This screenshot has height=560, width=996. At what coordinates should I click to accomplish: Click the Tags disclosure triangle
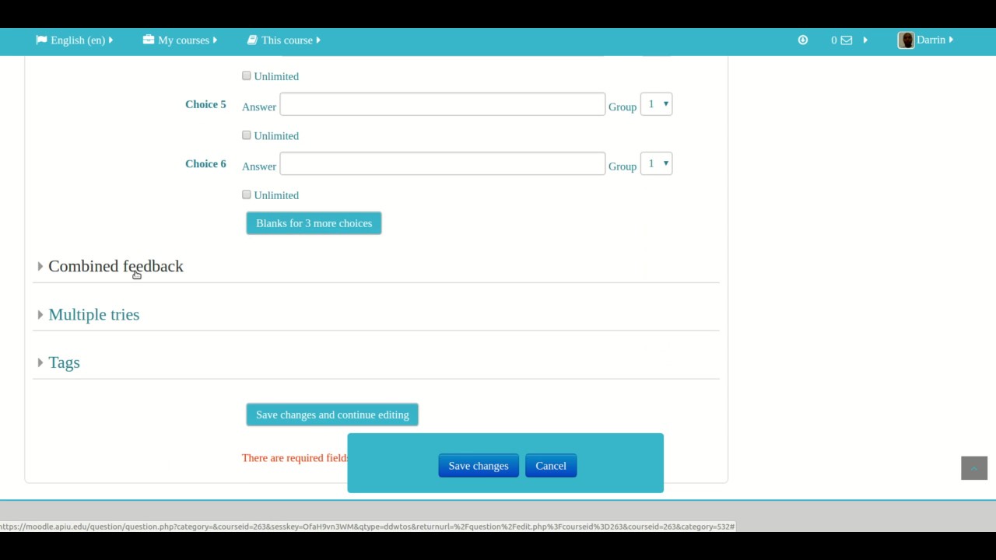(x=40, y=362)
